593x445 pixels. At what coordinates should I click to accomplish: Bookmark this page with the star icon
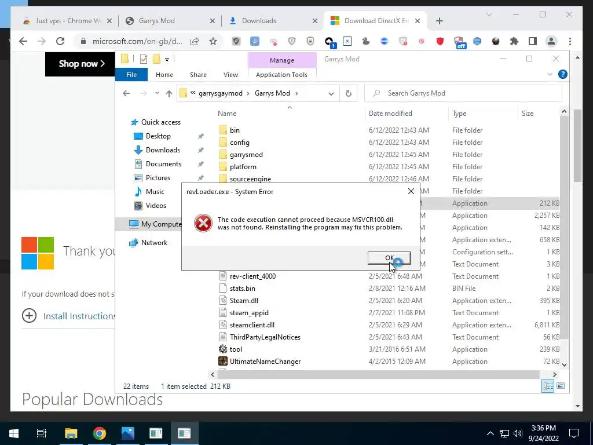coord(213,41)
